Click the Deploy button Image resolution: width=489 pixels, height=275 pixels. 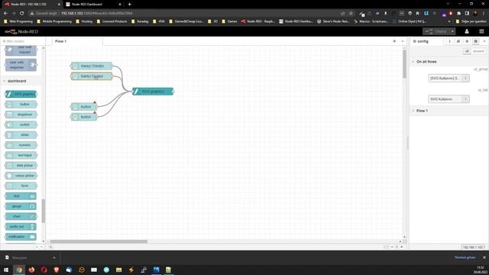pos(436,31)
